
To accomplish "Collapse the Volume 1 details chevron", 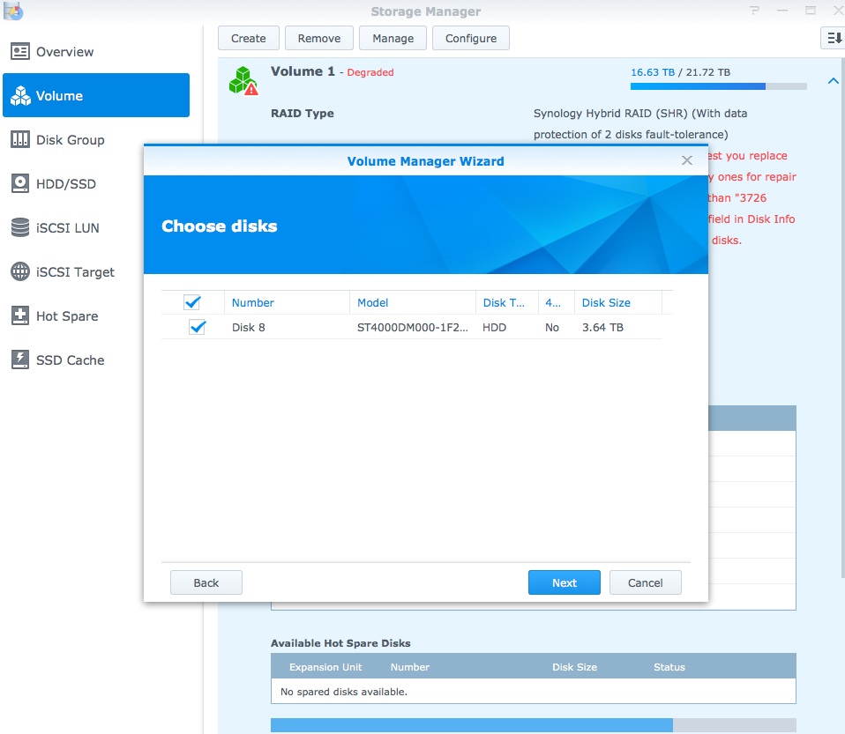I will [x=833, y=81].
